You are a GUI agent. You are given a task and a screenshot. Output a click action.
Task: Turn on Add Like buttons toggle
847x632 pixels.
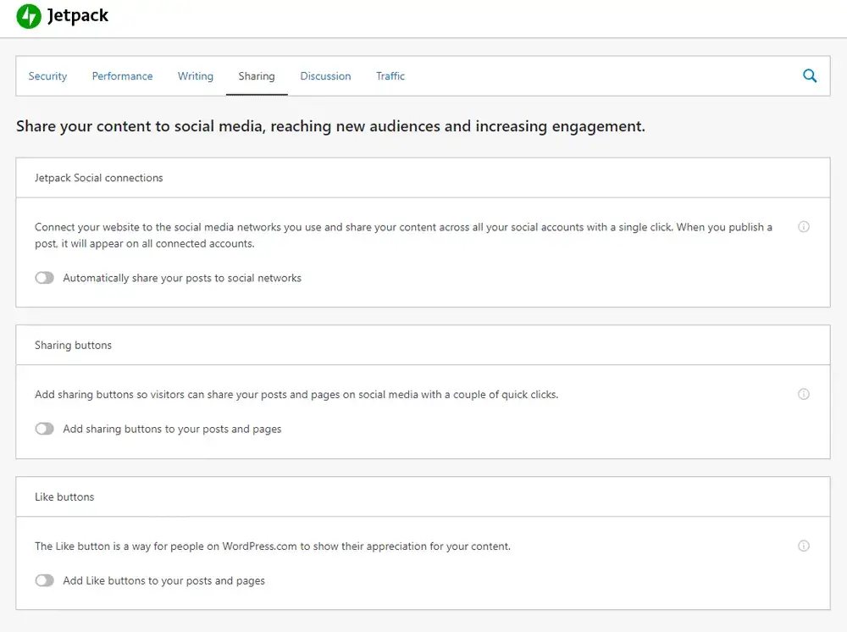(x=44, y=580)
